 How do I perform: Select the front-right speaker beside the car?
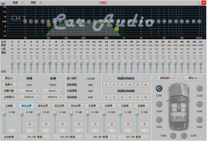[200, 88]
